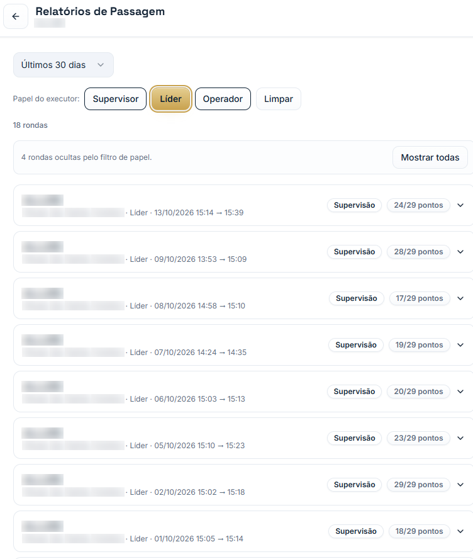Click the 18/29 pontos badge
This screenshot has width=473, height=559.
(419, 531)
